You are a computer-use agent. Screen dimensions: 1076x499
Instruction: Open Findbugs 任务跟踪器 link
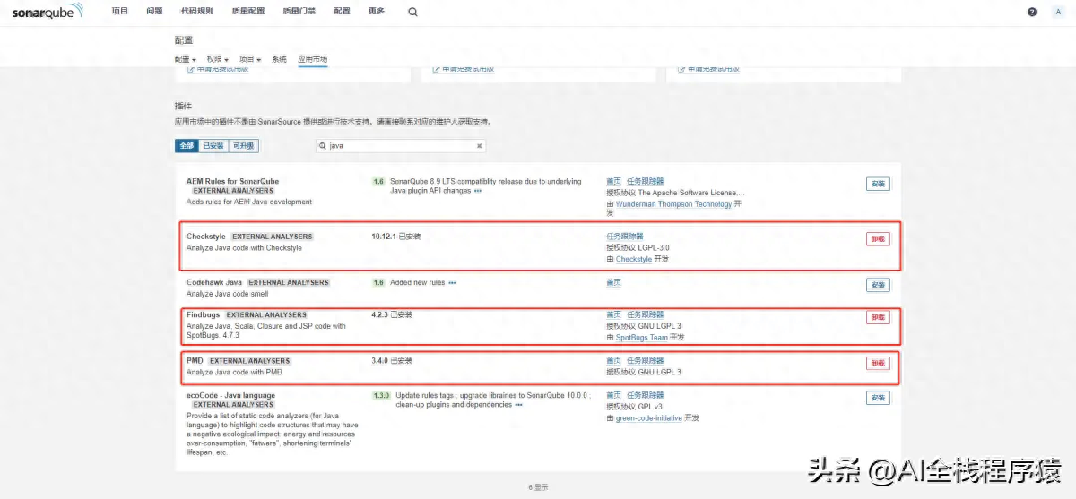[x=645, y=314]
